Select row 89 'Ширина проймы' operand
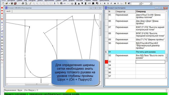 pos(150,40)
